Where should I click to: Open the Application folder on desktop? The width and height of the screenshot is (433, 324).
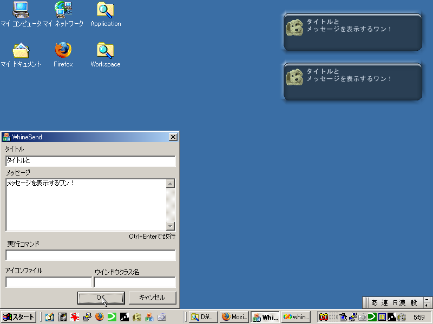click(x=106, y=14)
